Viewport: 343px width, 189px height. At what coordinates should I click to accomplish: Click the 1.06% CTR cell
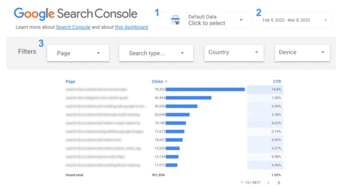(x=265, y=98)
